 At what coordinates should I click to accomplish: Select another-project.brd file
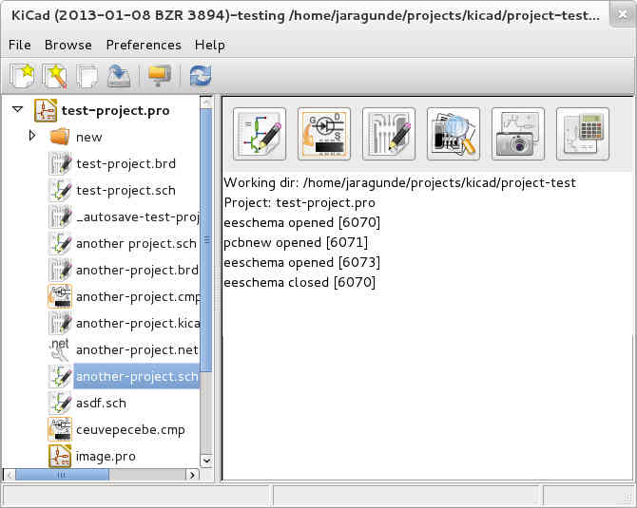point(137,270)
